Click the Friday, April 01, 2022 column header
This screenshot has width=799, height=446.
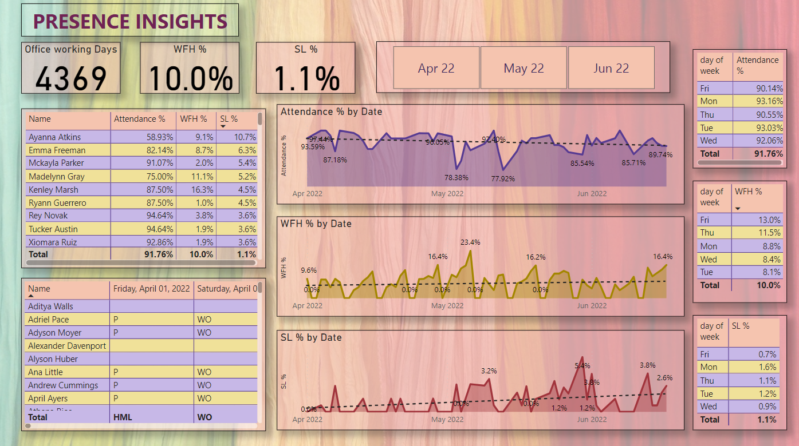tap(151, 289)
